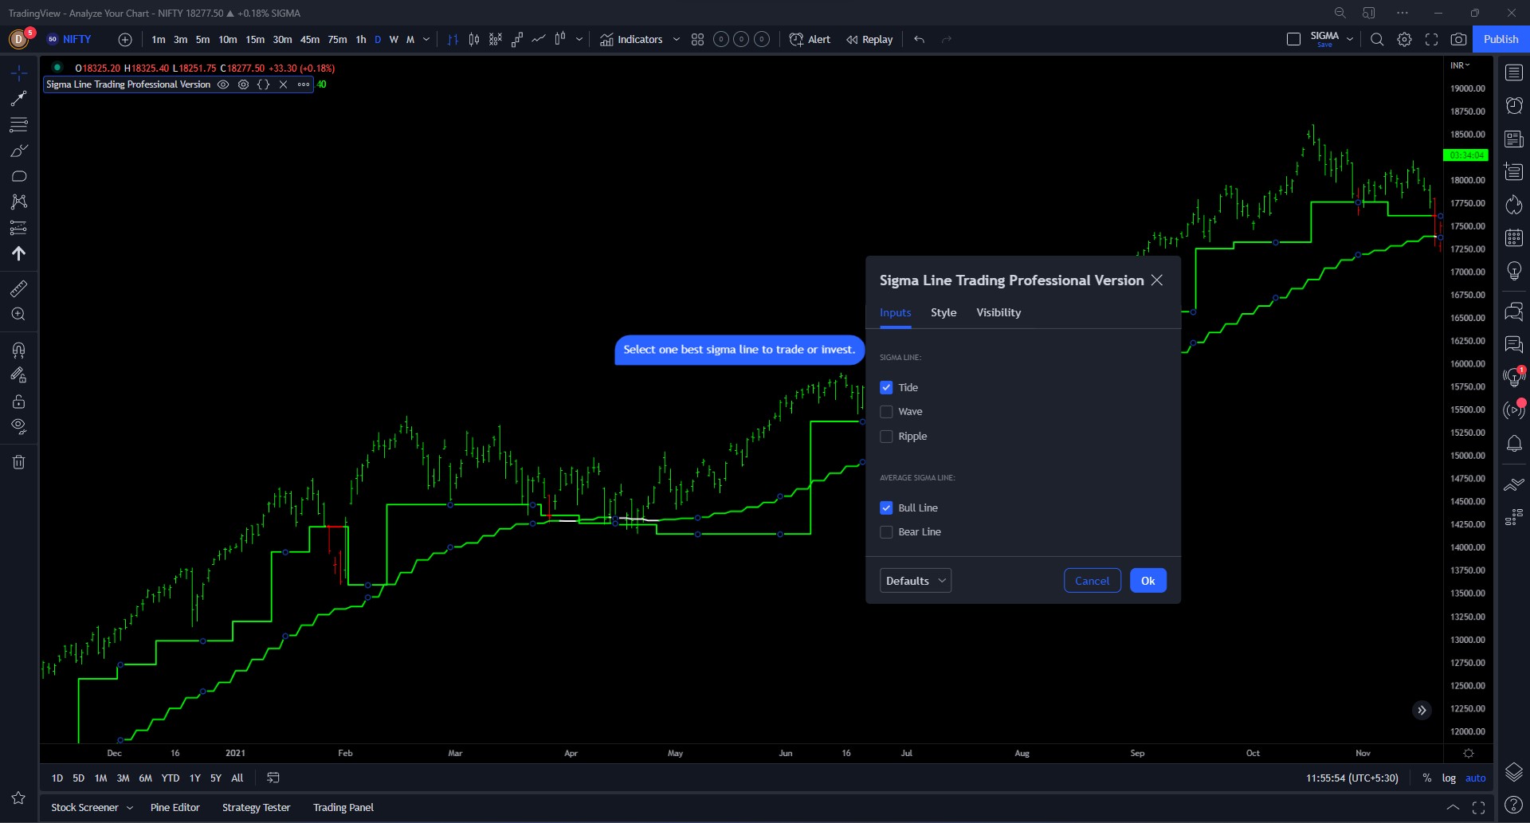The width and height of the screenshot is (1530, 823).
Task: Select the trend line drawing tool
Action: point(18,99)
